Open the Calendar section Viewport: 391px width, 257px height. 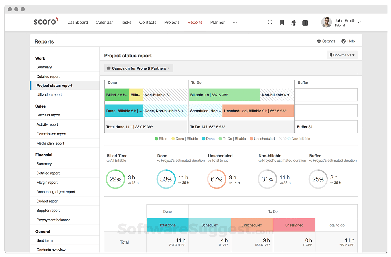pos(104,22)
